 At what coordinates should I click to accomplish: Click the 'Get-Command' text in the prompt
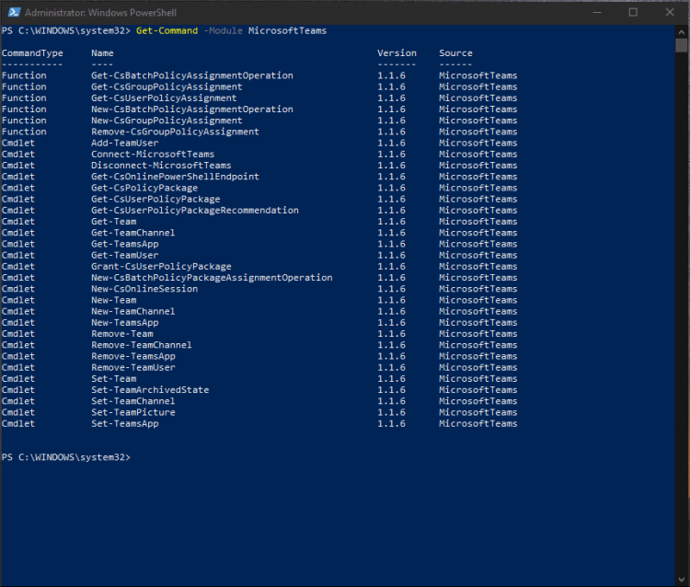167,30
